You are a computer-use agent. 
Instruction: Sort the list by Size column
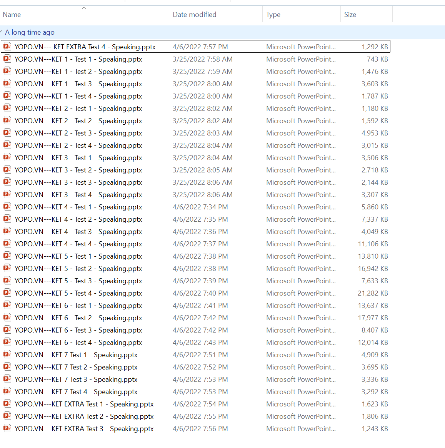(350, 15)
